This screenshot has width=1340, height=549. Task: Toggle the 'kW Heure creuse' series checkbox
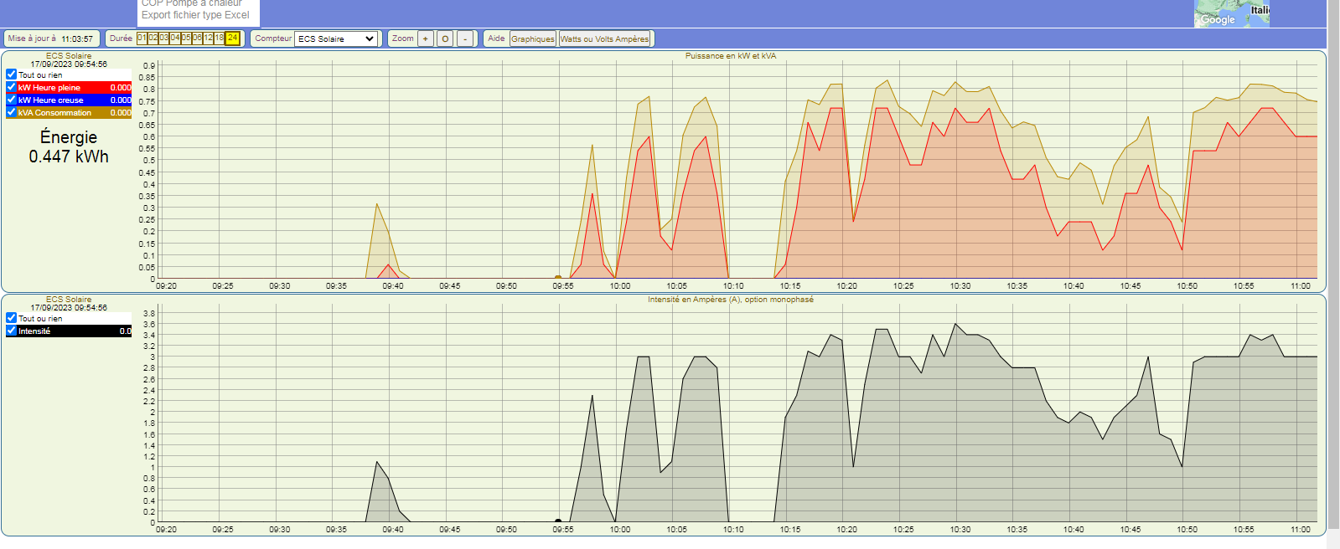coord(12,100)
